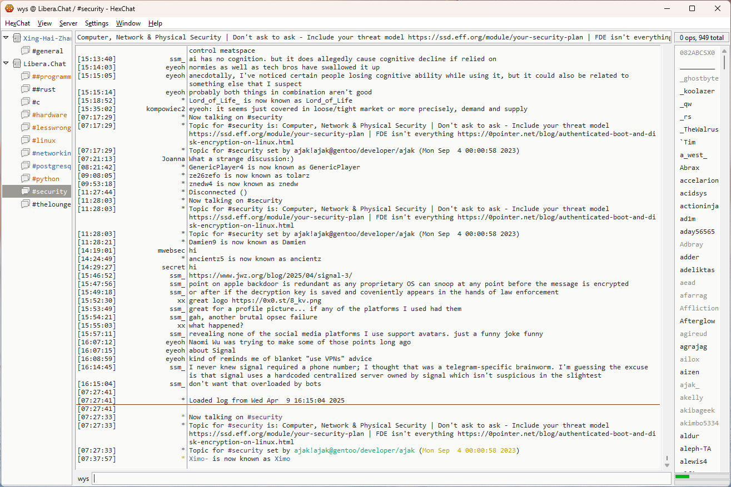Image resolution: width=731 pixels, height=487 pixels.
Task: Click the Xing-Hai-Zhai server icon
Action: tap(17, 38)
